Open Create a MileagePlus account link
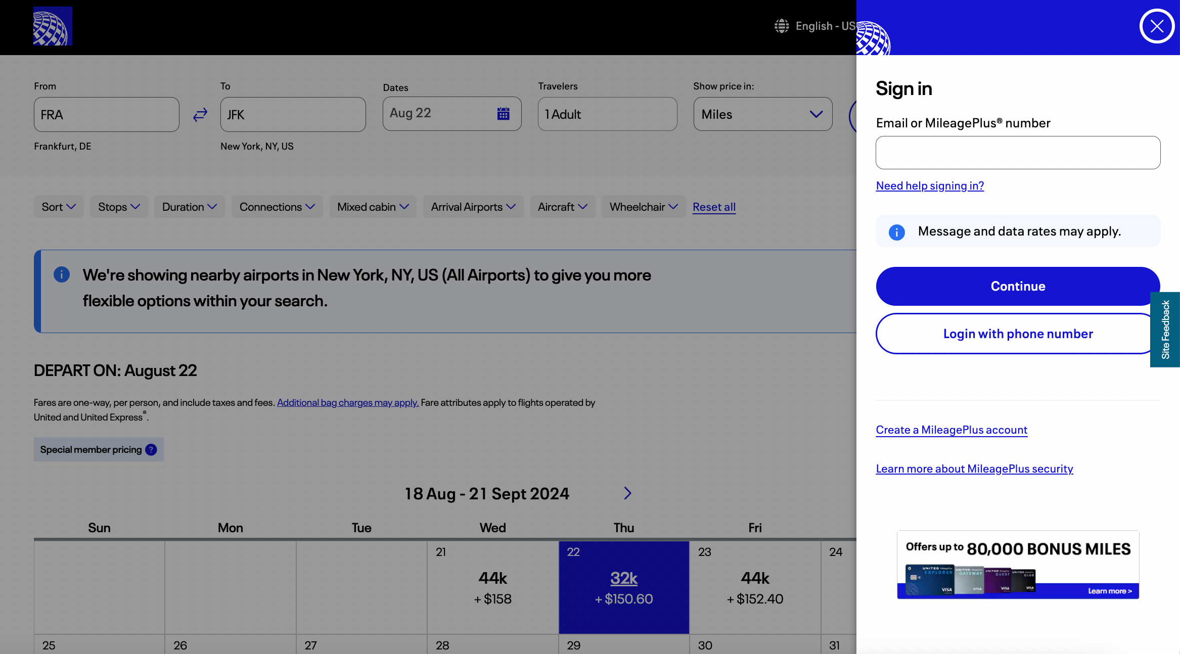1180x654 pixels. [x=951, y=430]
